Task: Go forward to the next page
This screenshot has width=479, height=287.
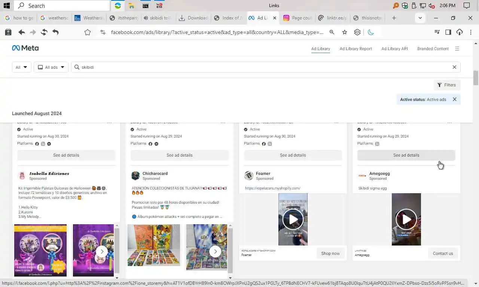Action: (33, 33)
